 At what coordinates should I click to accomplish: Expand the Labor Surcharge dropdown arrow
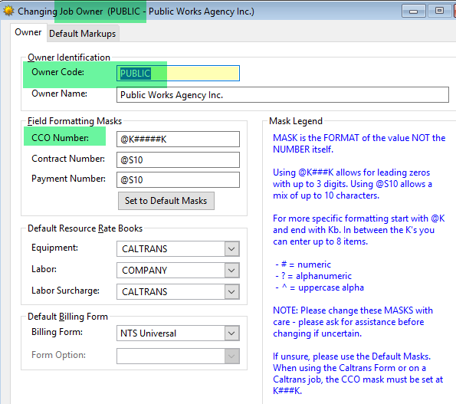pos(231,292)
